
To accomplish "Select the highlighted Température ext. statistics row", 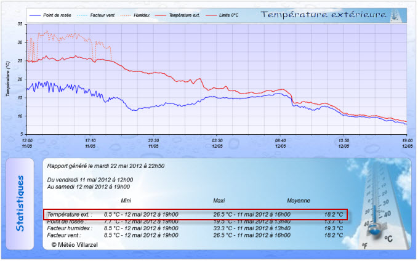I will (x=196, y=214).
